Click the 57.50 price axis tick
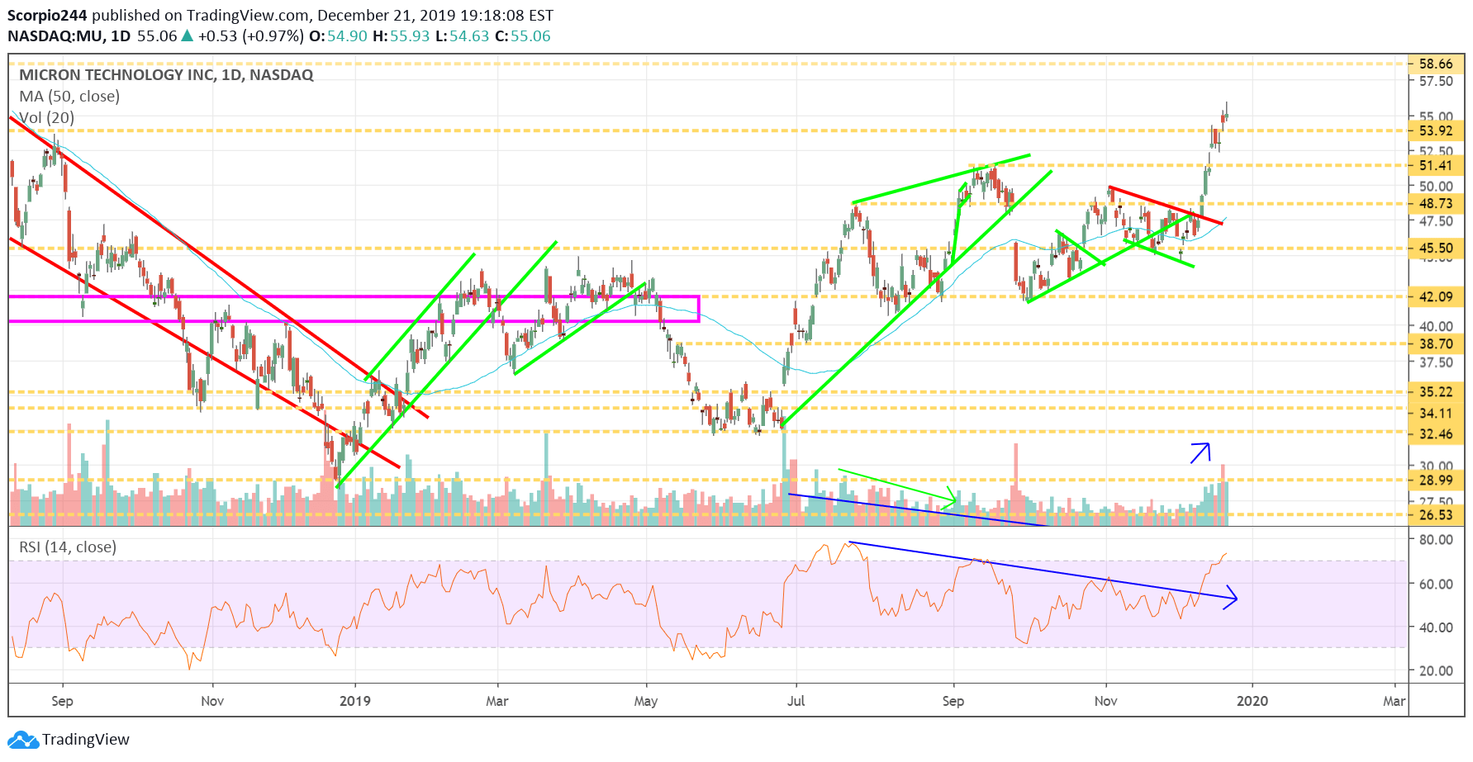This screenshot has height=762, width=1473. click(1436, 81)
